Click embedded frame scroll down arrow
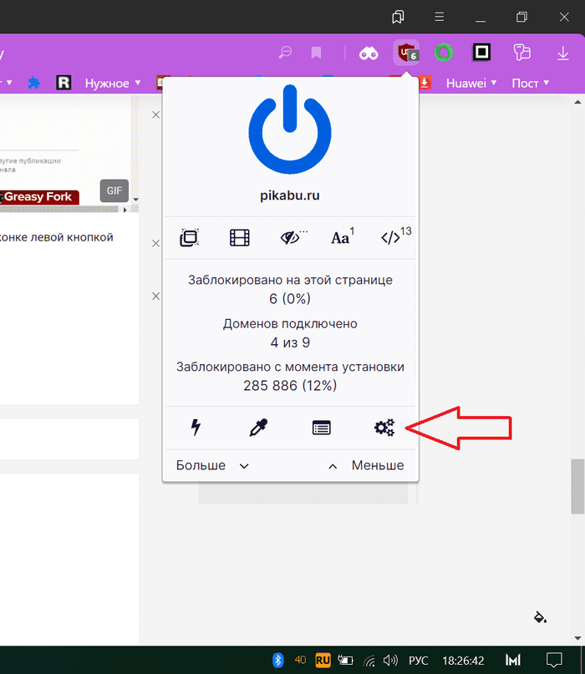 [x=136, y=200]
